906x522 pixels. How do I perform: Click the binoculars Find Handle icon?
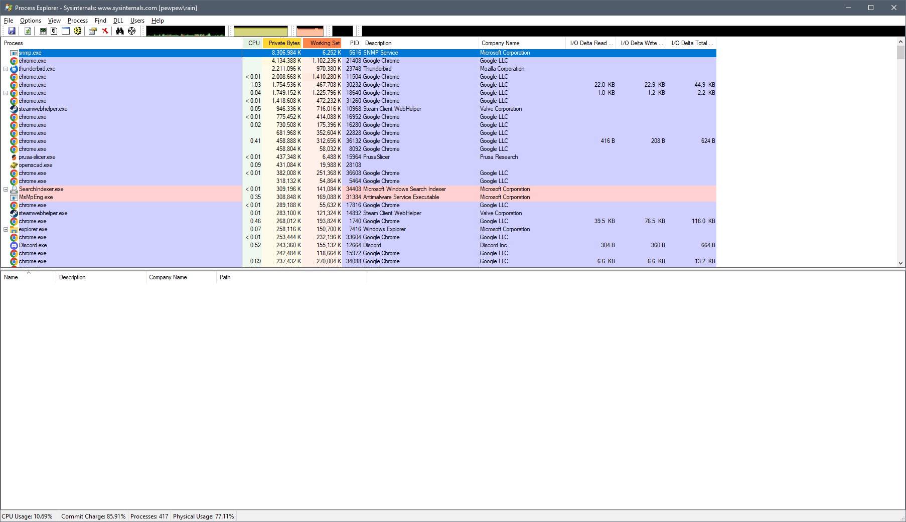pos(119,31)
